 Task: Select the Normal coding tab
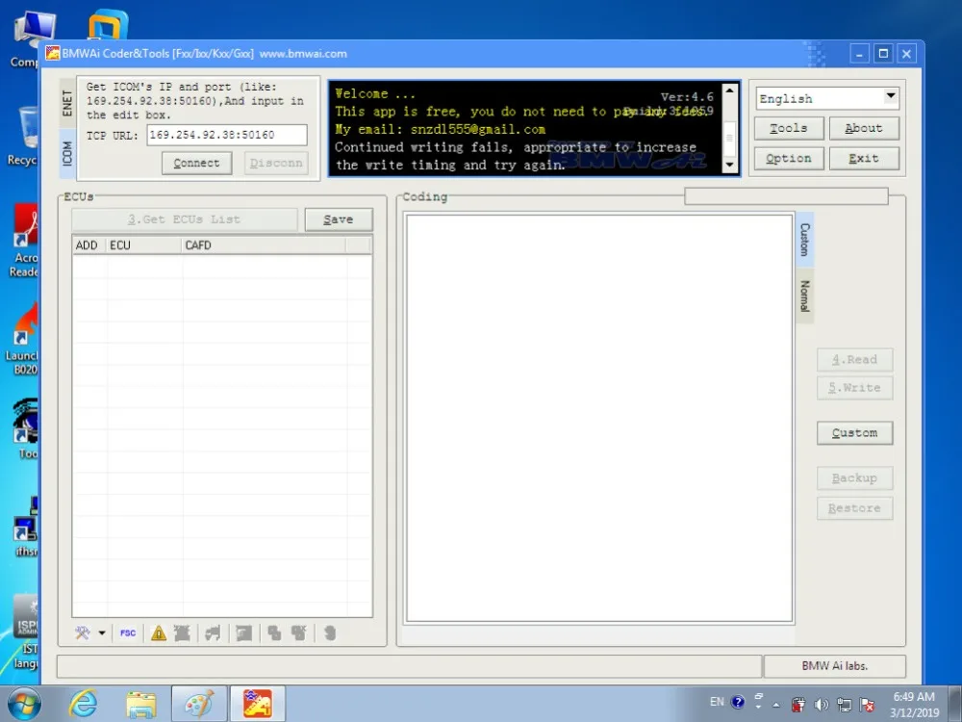coord(804,297)
